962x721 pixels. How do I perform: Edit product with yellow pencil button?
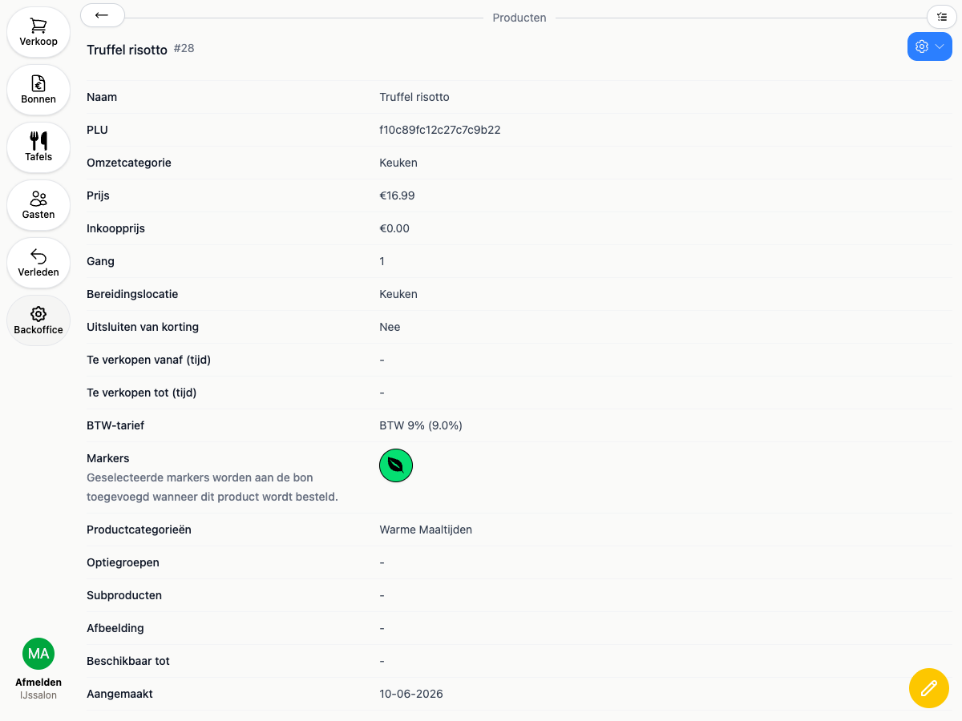(929, 687)
